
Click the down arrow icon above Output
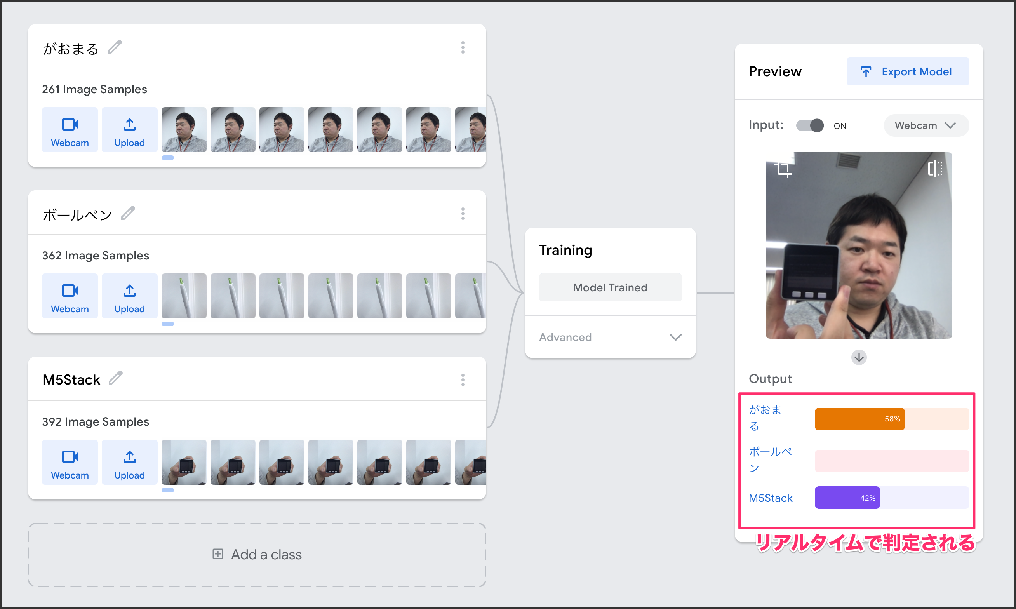tap(858, 357)
